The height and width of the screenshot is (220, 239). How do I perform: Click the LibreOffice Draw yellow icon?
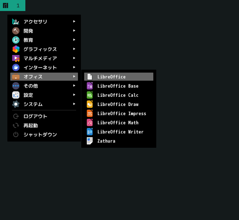tap(90, 104)
